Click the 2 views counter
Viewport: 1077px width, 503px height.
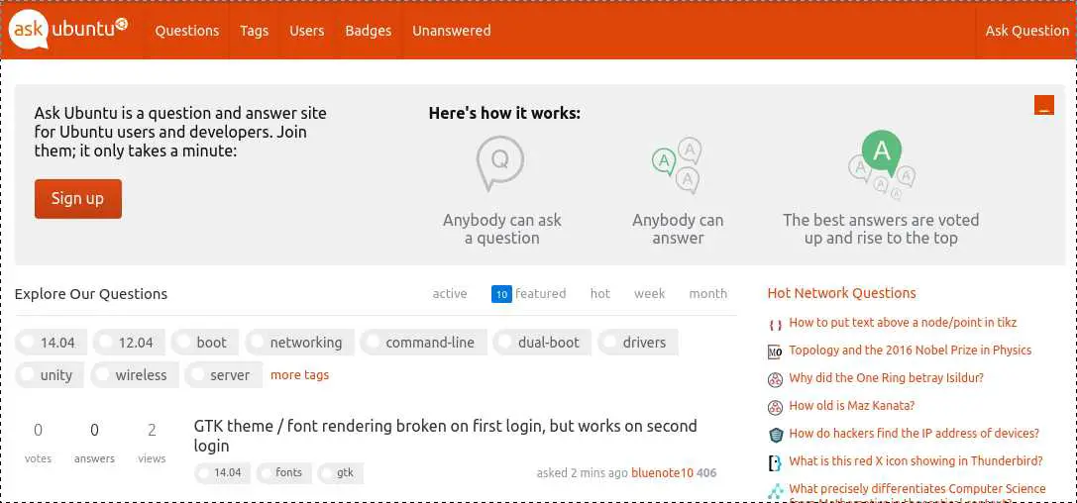coord(152,443)
